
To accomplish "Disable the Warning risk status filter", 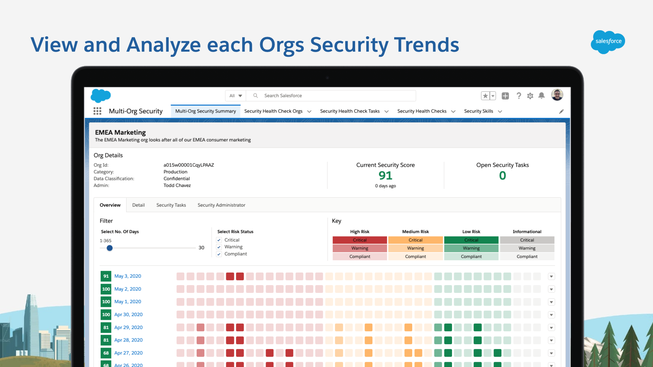I will (x=219, y=247).
